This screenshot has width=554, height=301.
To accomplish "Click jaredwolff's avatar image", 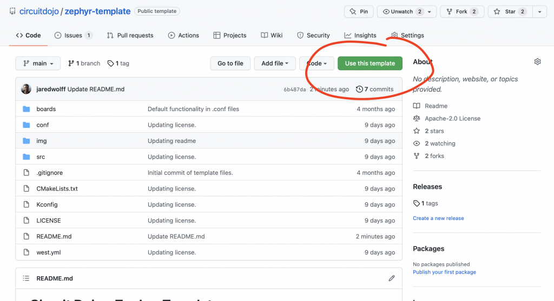I will (26, 89).
